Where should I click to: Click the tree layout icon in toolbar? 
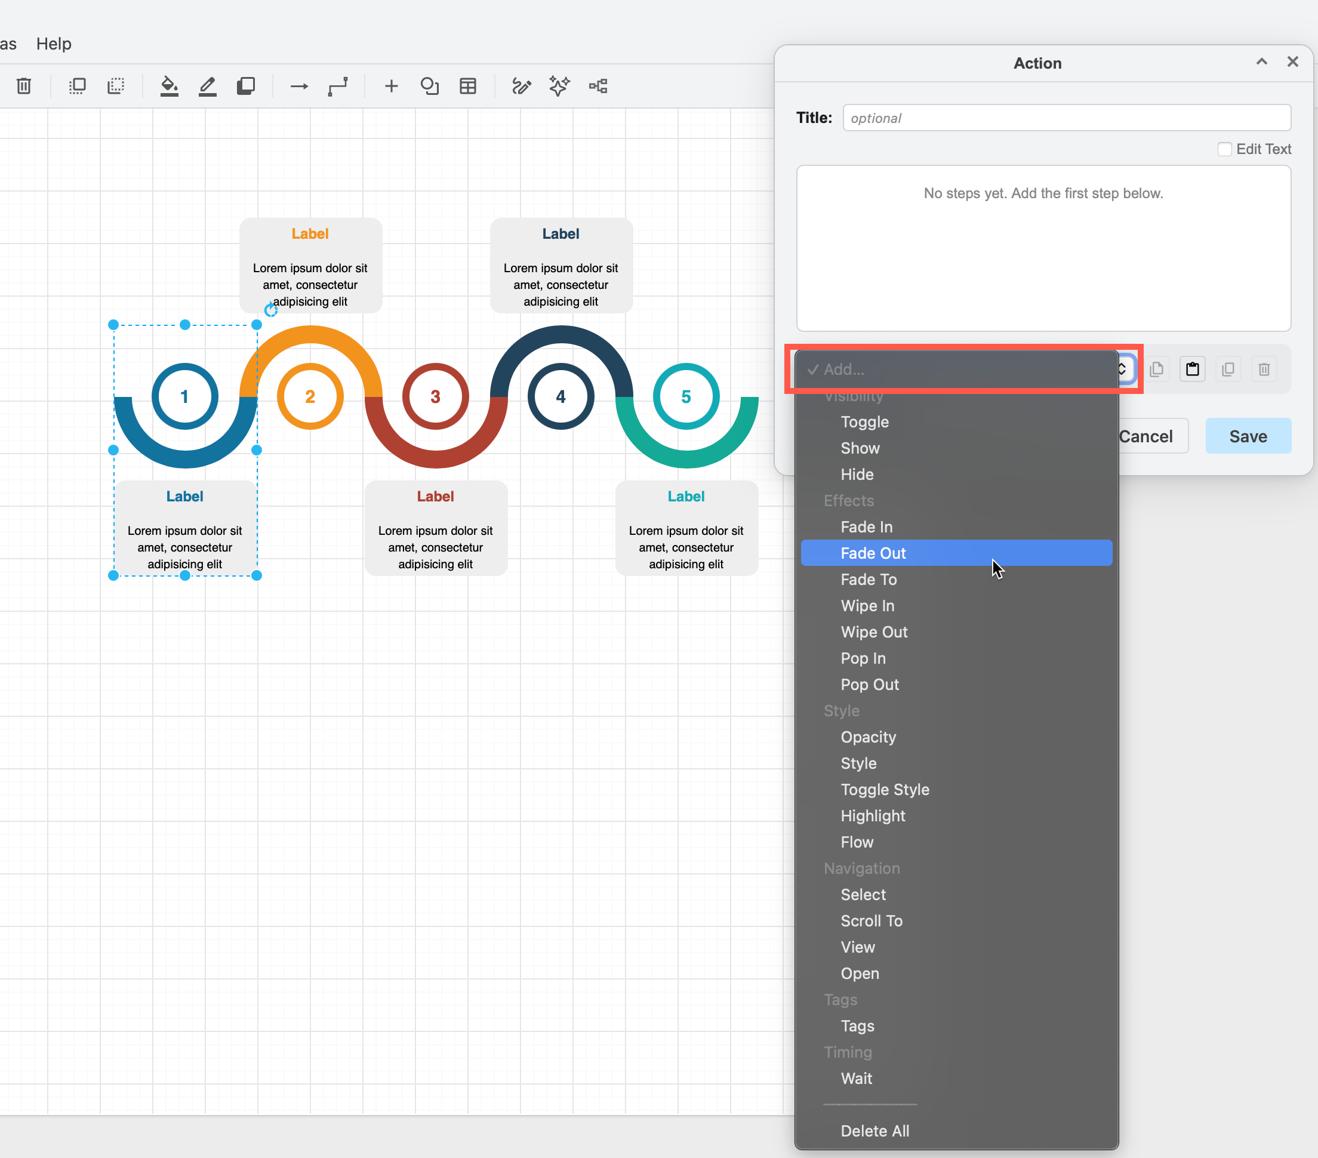[x=598, y=86]
